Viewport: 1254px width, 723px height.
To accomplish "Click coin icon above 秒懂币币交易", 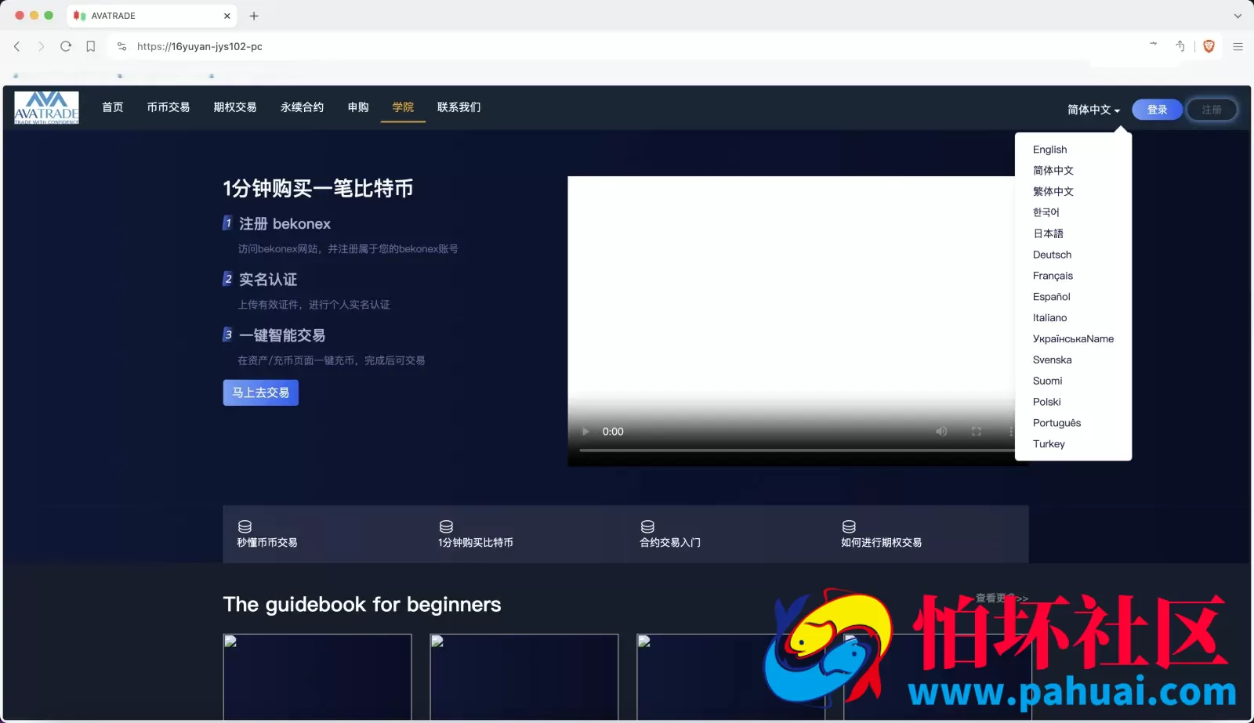I will tap(245, 526).
